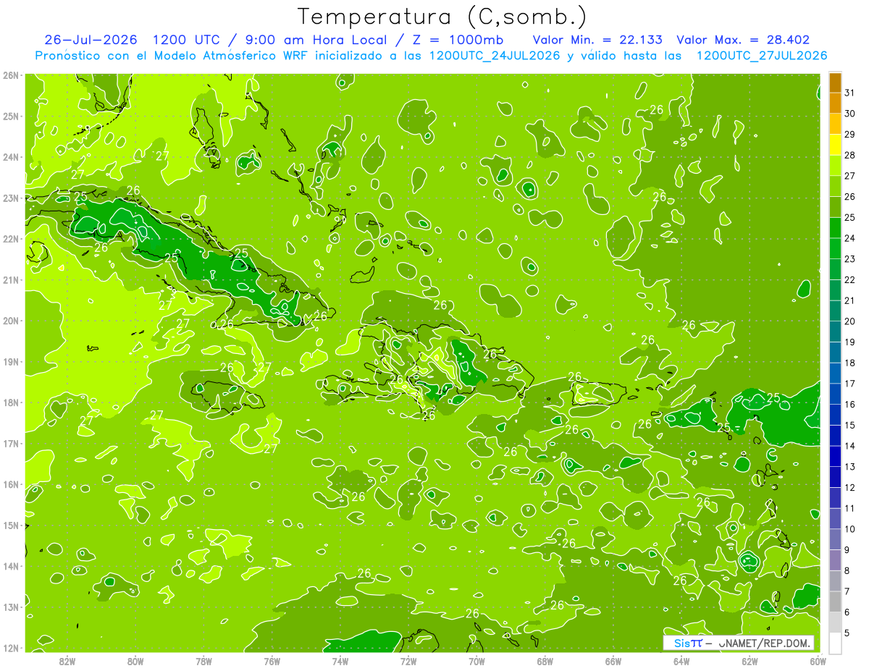Click the dark orange swatch above legend value 31
The image size is (869, 671).
pyautogui.click(x=835, y=83)
